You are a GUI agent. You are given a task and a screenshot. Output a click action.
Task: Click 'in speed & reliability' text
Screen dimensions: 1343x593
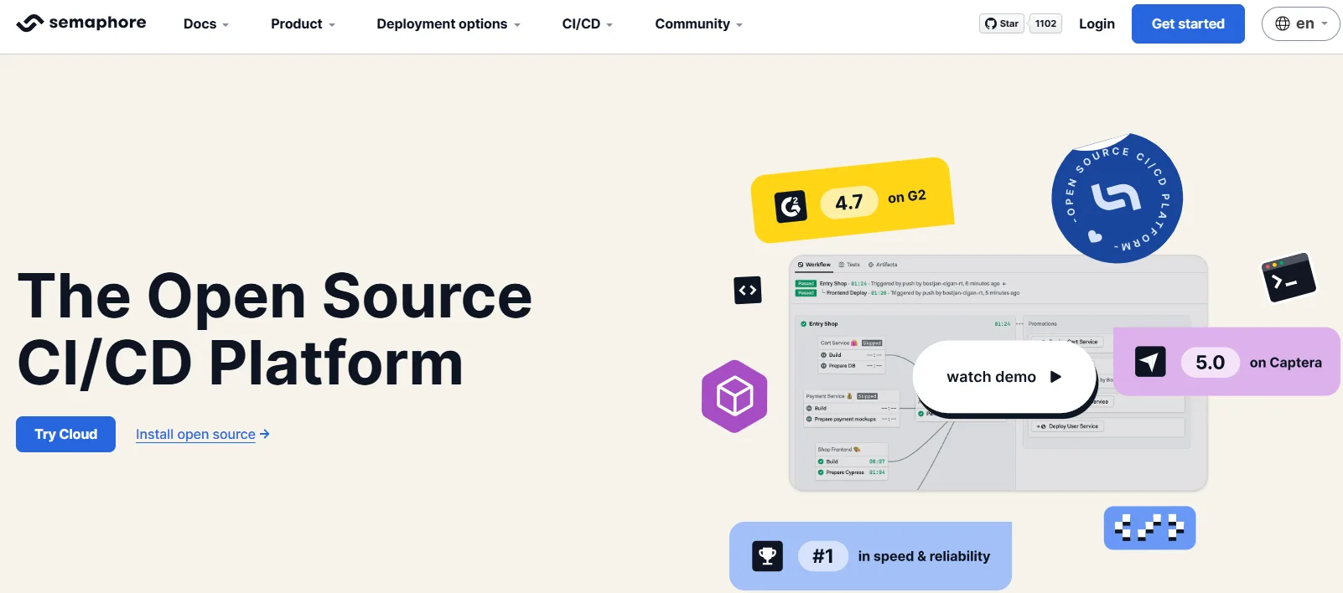(924, 556)
